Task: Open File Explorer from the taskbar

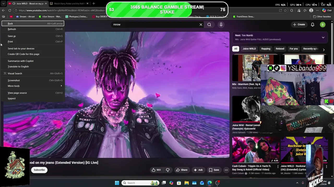Action: tap(187, 183)
